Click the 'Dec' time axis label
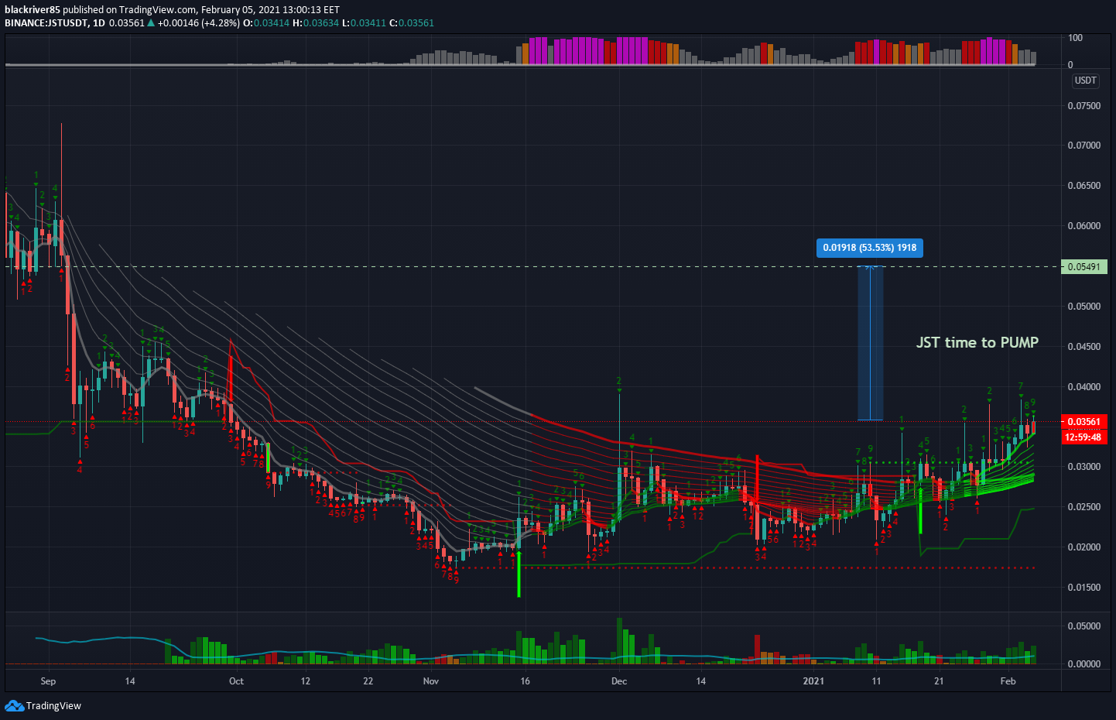The width and height of the screenshot is (1116, 720). (618, 681)
